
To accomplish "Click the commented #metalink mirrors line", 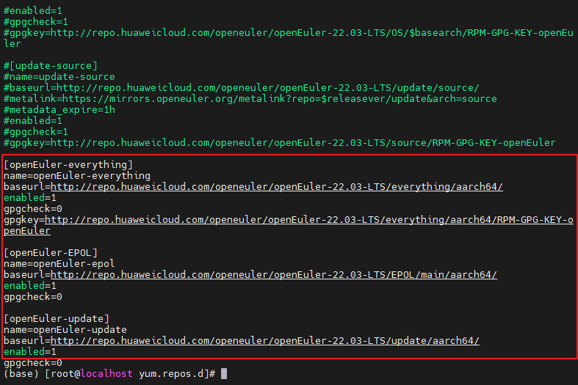I will coord(250,99).
